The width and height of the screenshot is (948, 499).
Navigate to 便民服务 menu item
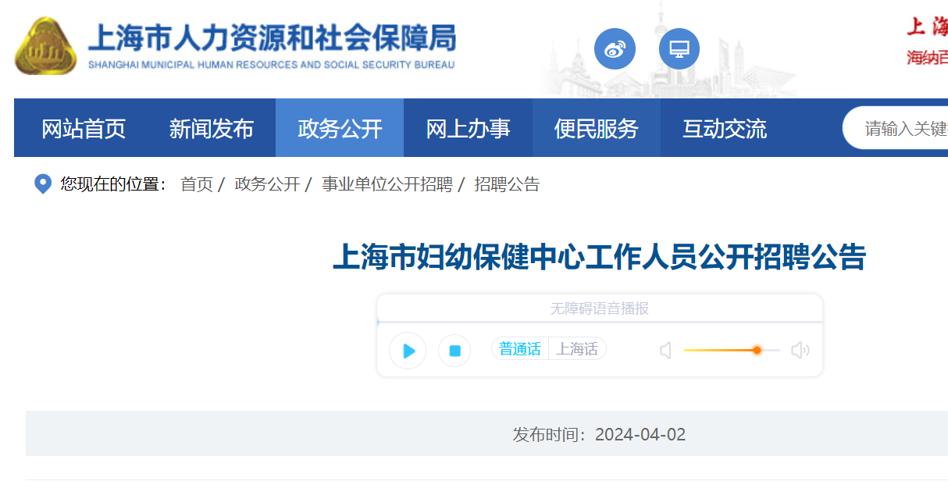[x=596, y=128]
